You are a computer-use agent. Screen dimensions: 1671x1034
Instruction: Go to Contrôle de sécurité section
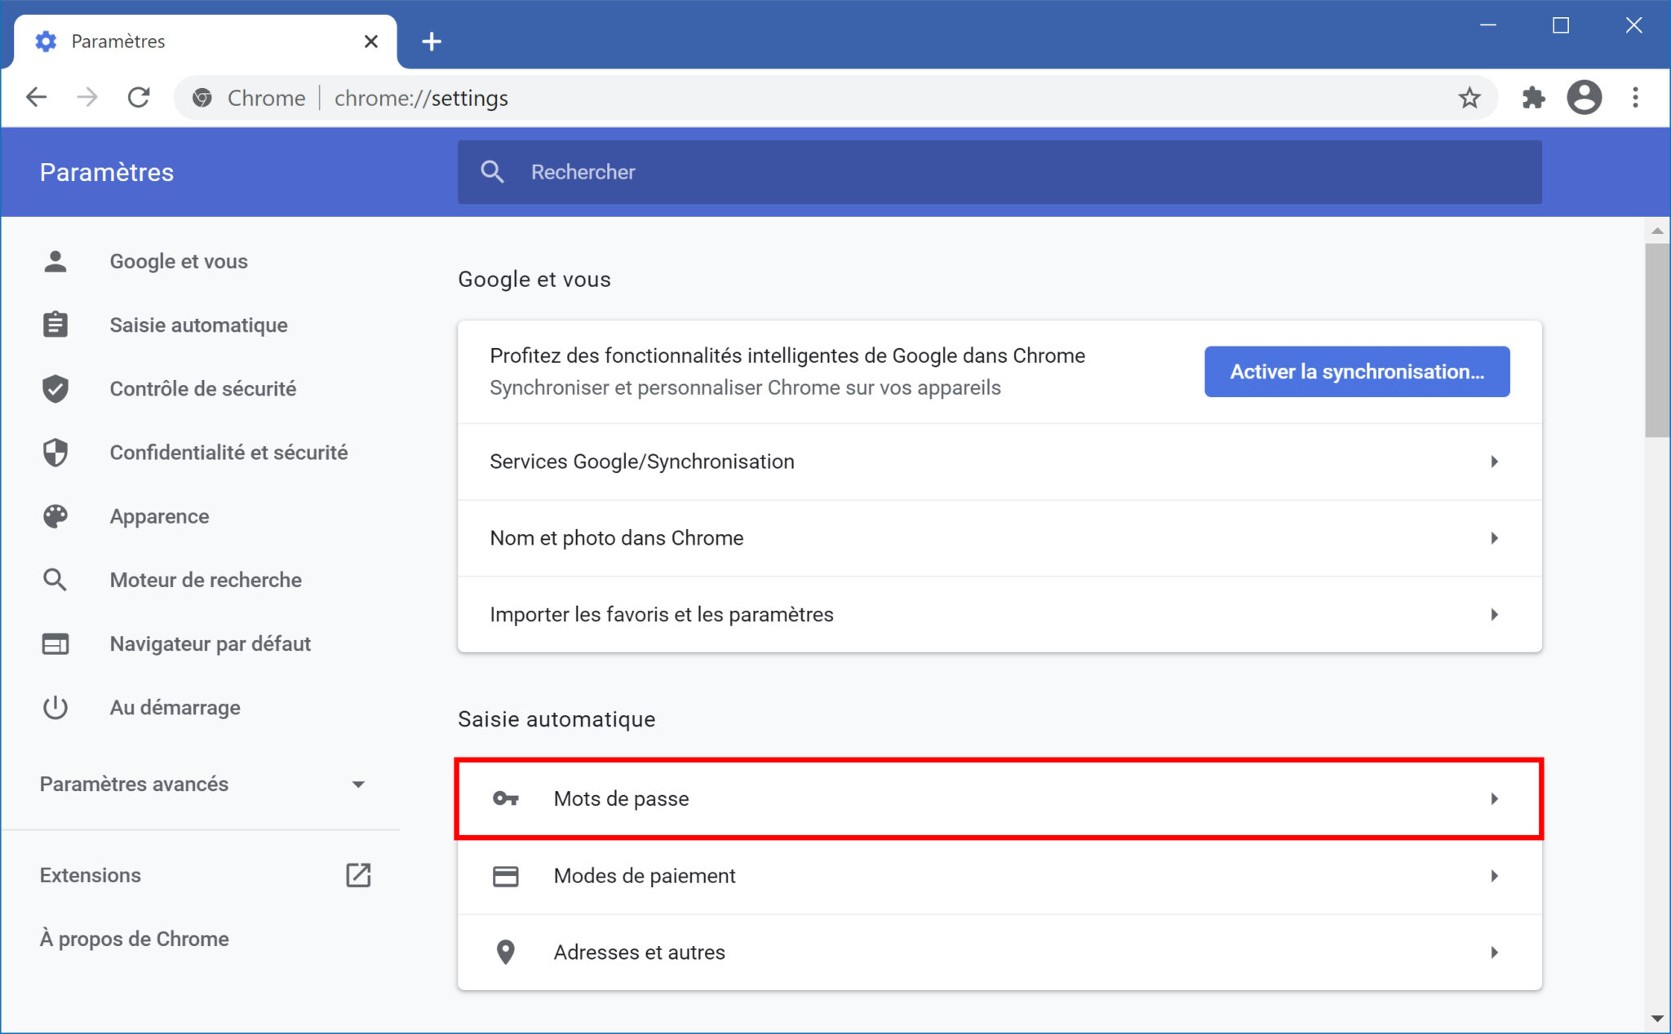click(x=202, y=388)
